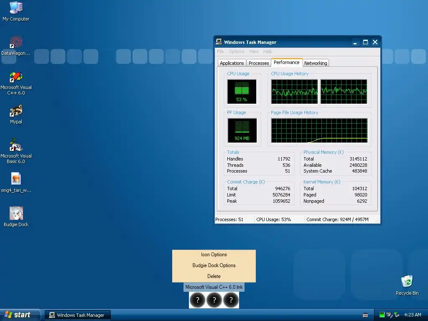
Task: Select the DataWagon desktop shortcut
Action: pos(16,46)
